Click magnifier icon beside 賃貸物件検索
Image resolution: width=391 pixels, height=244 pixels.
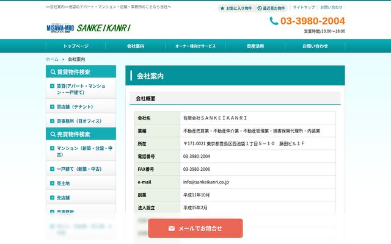pyautogui.click(x=53, y=72)
